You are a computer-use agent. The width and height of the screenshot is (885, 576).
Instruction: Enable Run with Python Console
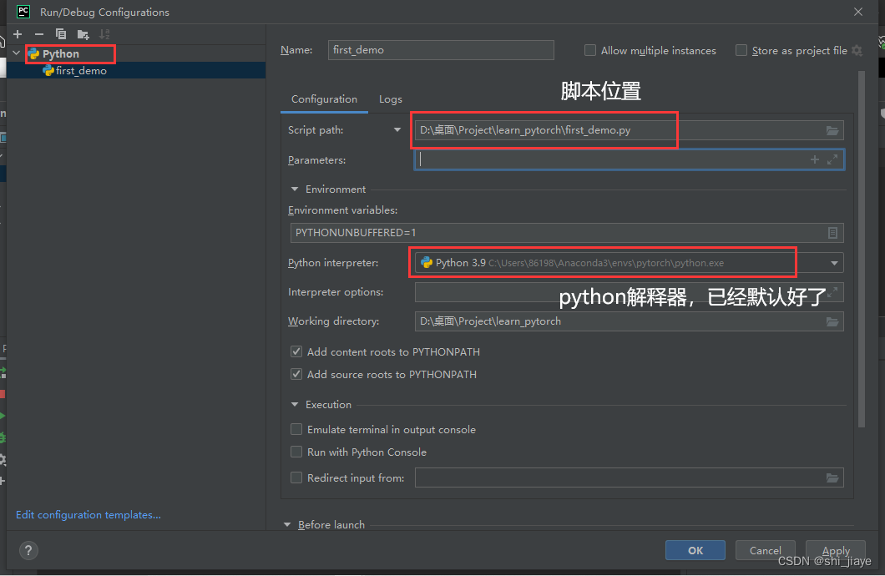296,452
